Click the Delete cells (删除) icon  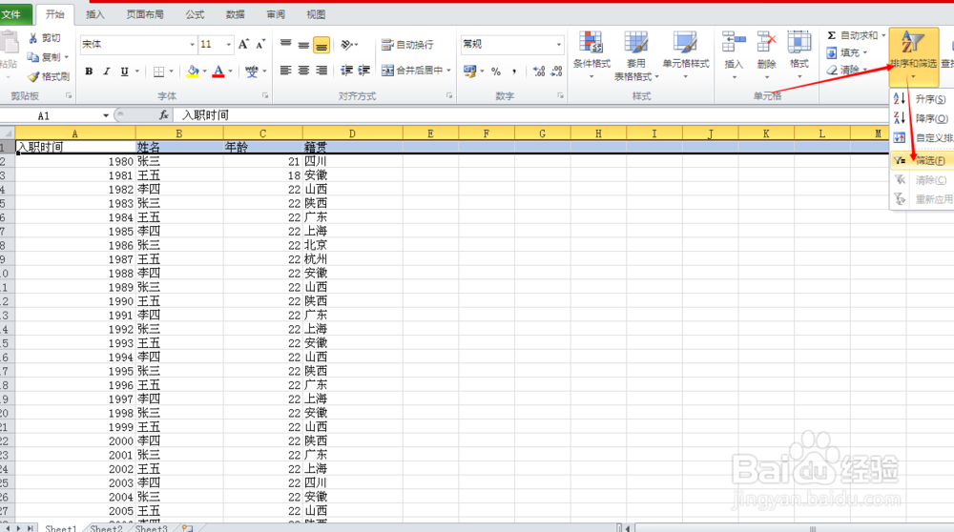tap(766, 43)
